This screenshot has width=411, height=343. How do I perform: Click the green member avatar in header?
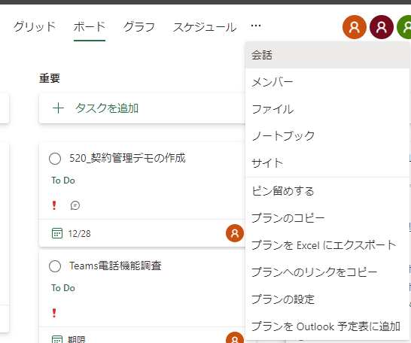404,27
